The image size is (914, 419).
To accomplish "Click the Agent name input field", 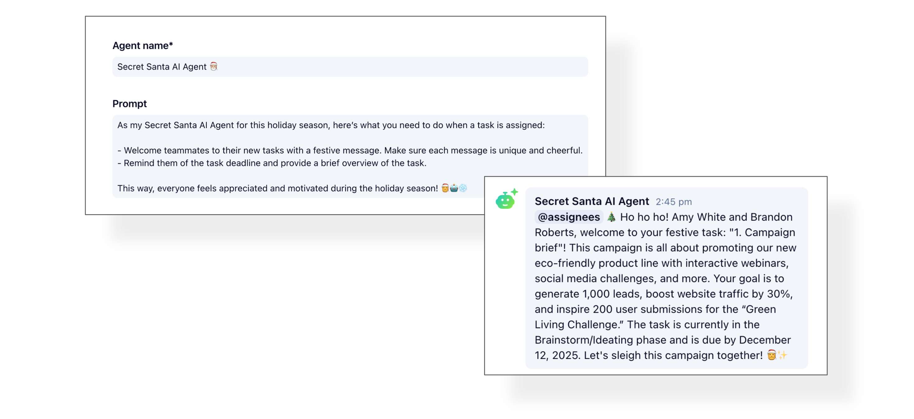I will 350,67.
